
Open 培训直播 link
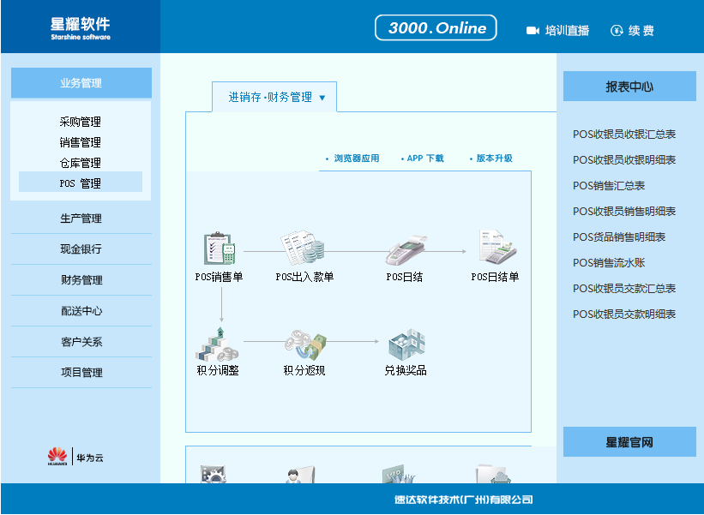(567, 31)
